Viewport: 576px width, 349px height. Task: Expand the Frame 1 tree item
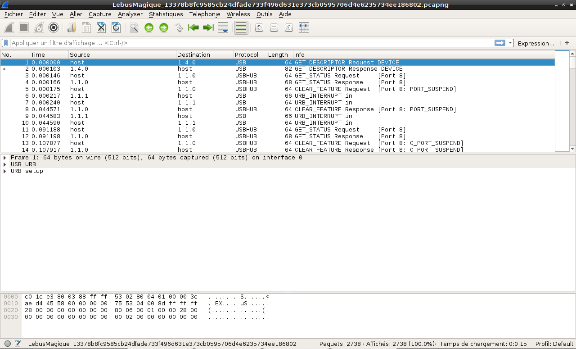(4, 158)
